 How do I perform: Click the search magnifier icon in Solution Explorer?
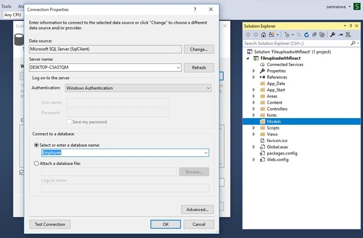[353, 43]
